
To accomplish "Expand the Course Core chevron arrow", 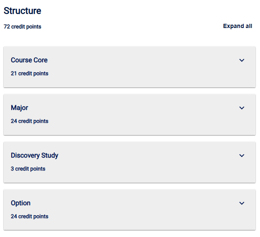I will pos(242,60).
